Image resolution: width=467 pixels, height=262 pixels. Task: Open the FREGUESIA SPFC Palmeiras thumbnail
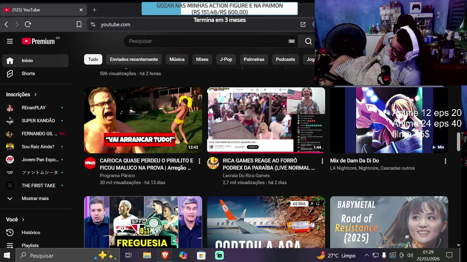143,222
